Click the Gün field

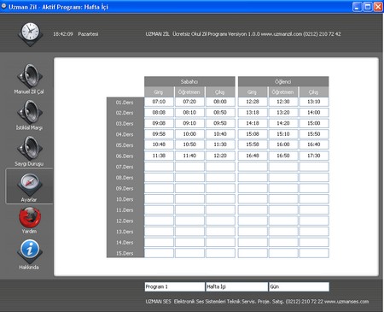click(x=299, y=287)
